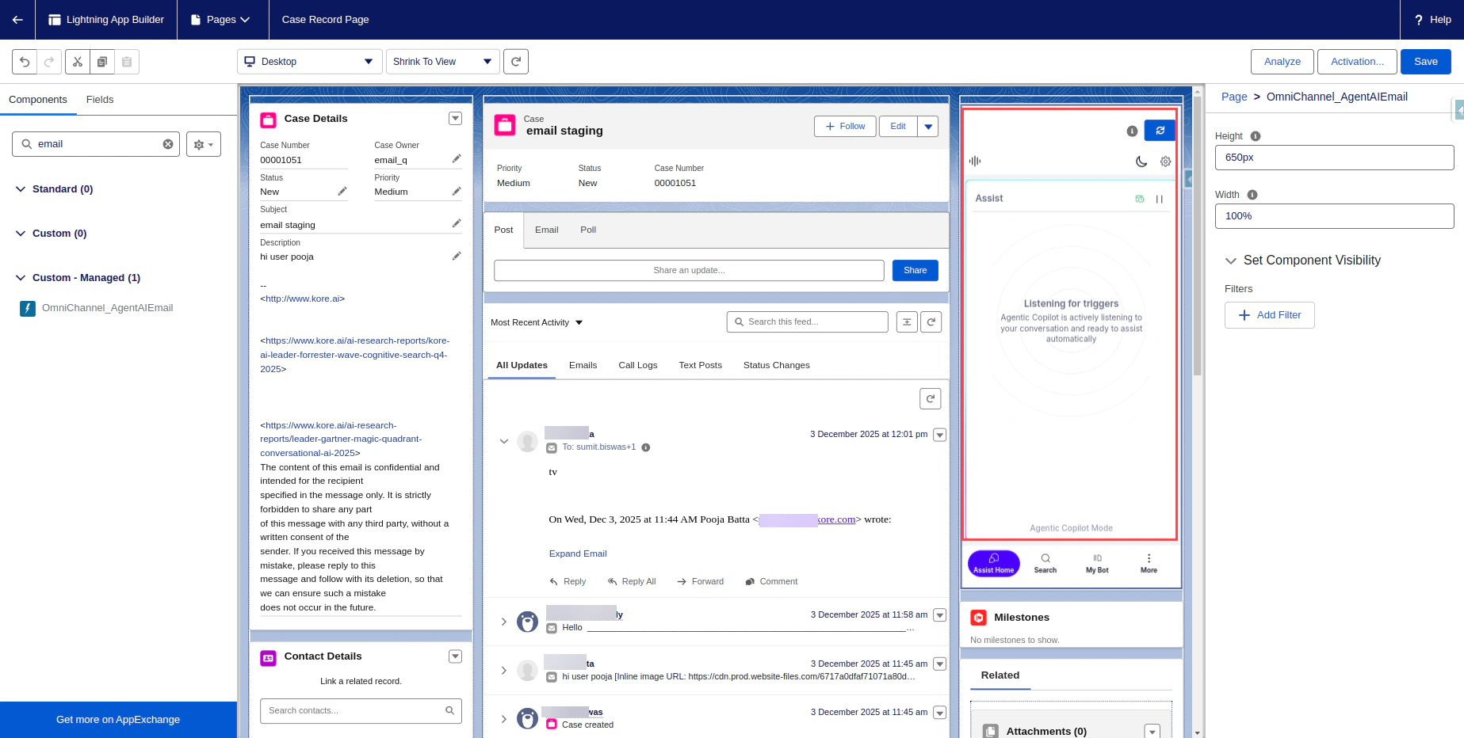Click the back arrow icon
1464x738 pixels.
click(17, 20)
